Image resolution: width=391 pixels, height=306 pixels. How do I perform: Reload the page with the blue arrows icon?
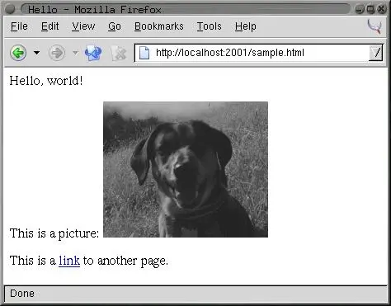[x=93, y=53]
